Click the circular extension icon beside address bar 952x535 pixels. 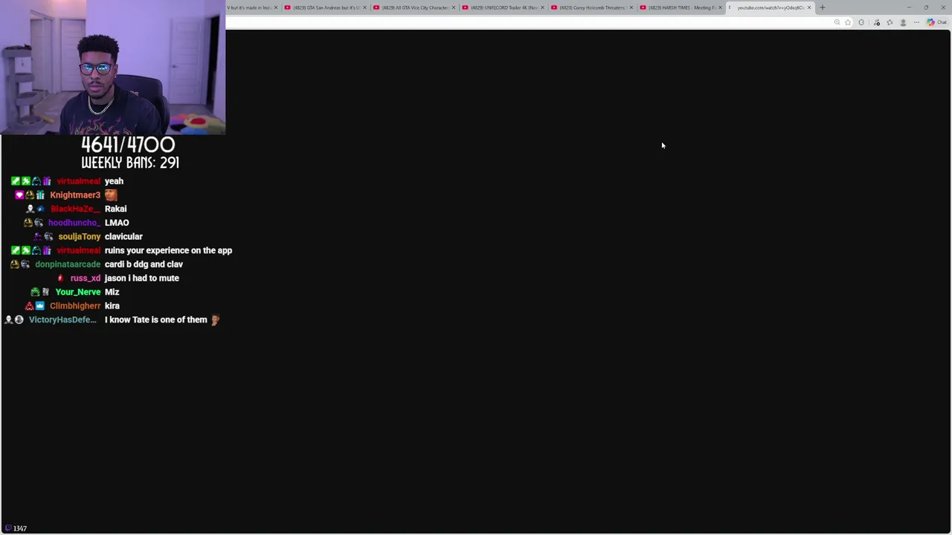[x=861, y=22]
